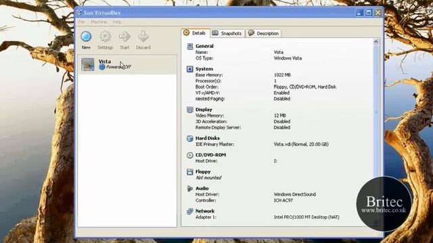Click the 'Host Drive:' label
The height and width of the screenshot is (243, 433).
point(206,161)
